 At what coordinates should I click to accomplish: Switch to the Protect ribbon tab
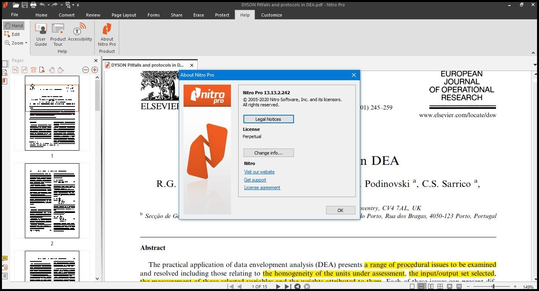pyautogui.click(x=222, y=15)
